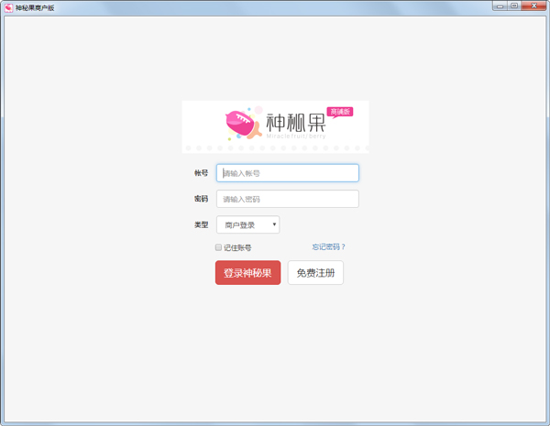The height and width of the screenshot is (426, 550).
Task: Open the 忘记密码? forgot password link
Action: 329,246
